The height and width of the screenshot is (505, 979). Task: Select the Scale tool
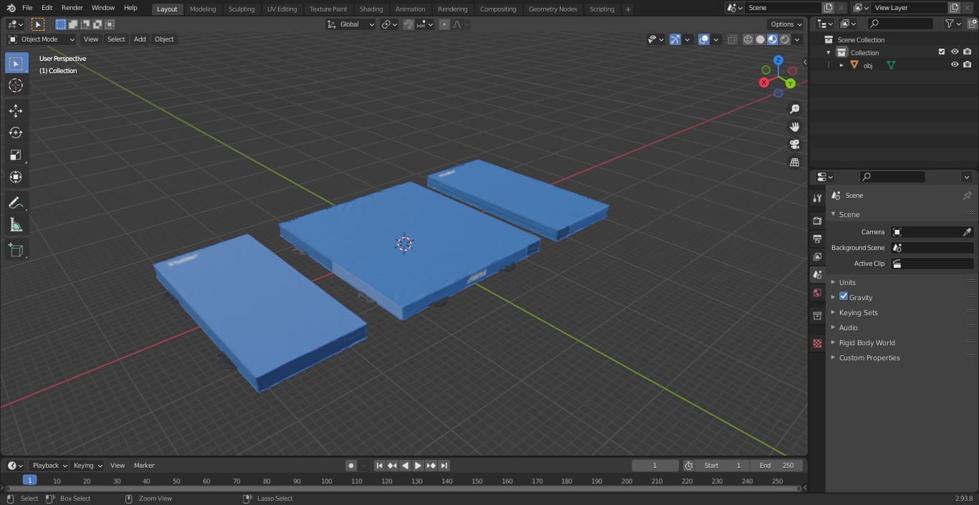point(16,155)
